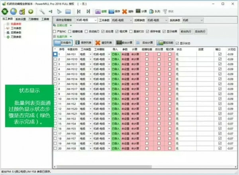
Task: Open the 后期参数 dropdown in top bar
Action: tap(166, 20)
